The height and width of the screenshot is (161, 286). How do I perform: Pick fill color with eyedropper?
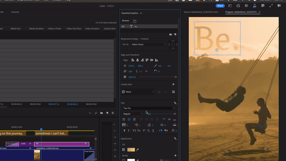(137, 150)
